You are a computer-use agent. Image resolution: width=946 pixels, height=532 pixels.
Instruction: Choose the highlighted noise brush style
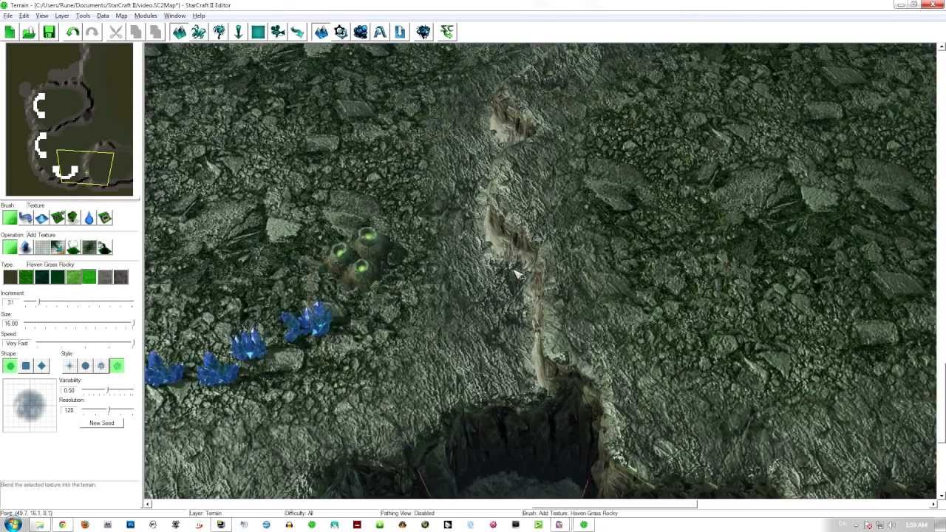[x=117, y=366]
